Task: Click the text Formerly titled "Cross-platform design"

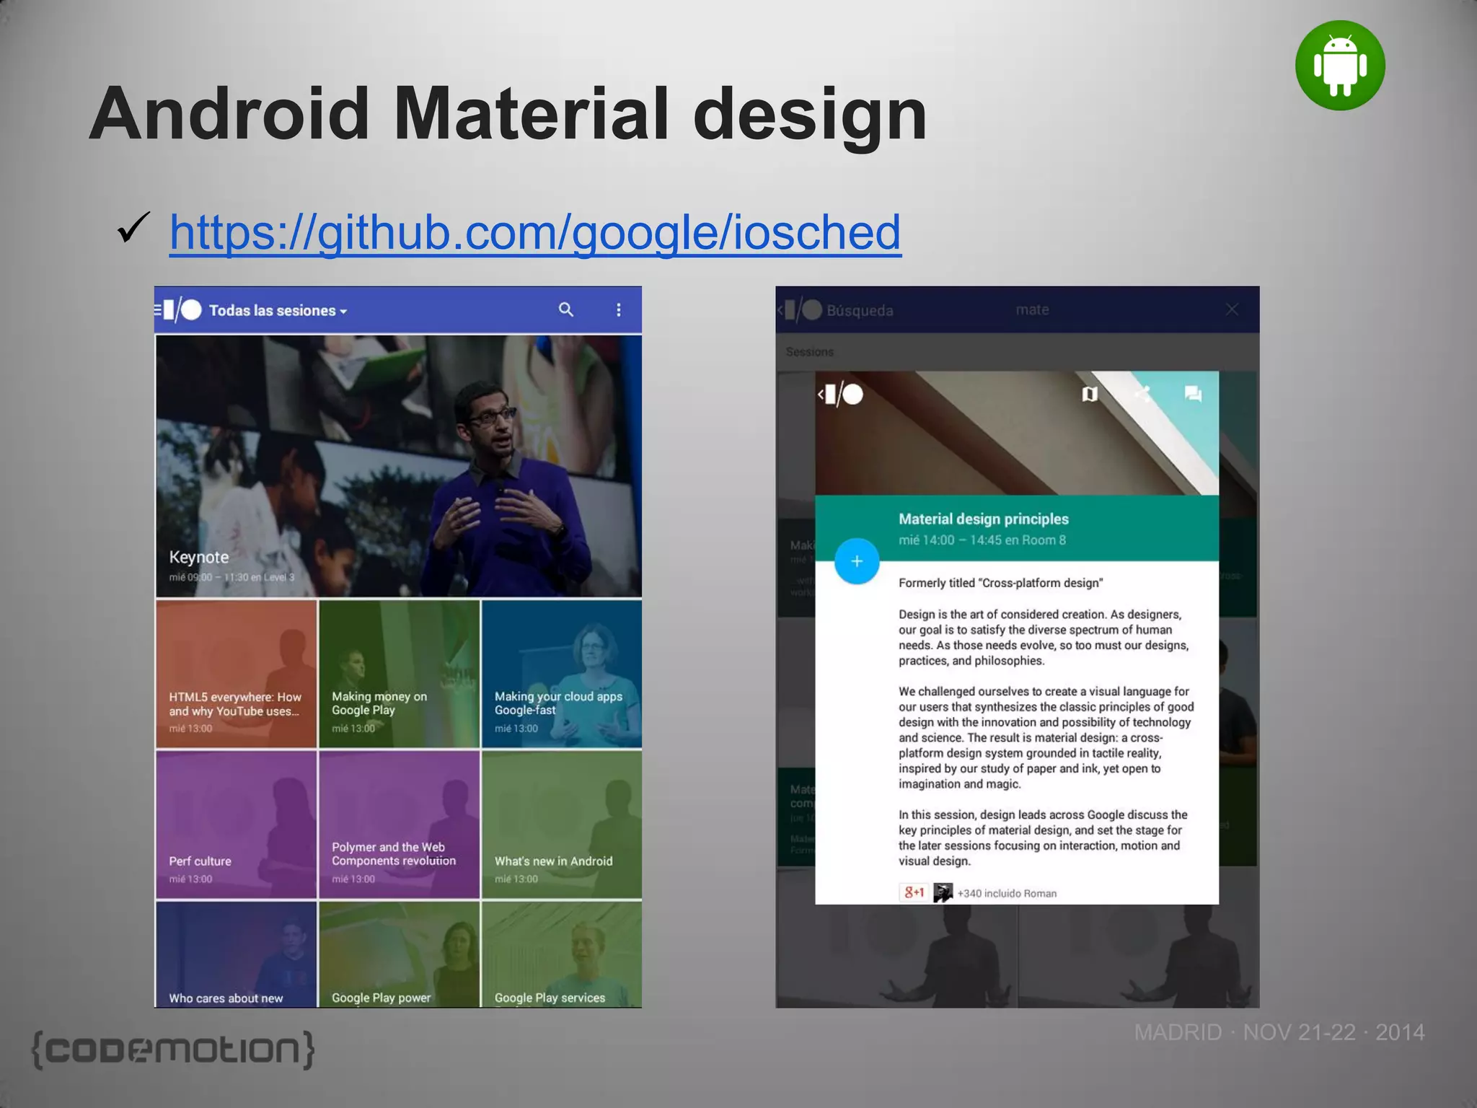Action: [1000, 583]
